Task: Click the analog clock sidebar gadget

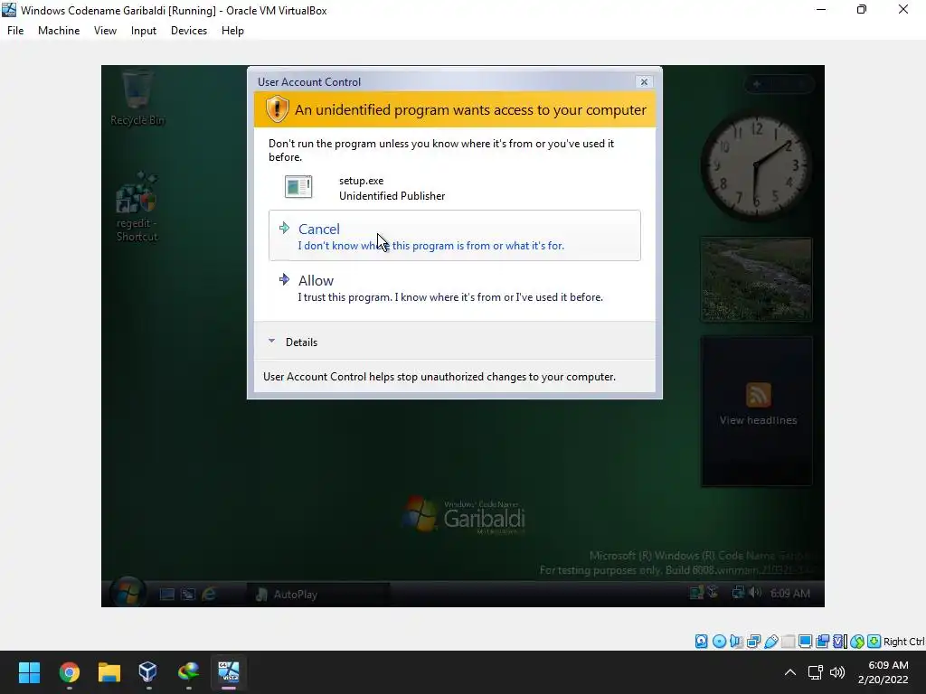Action: (756, 167)
